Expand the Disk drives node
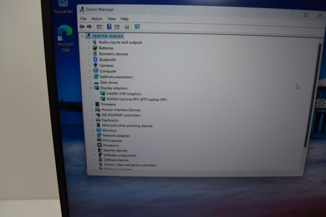 [90, 82]
